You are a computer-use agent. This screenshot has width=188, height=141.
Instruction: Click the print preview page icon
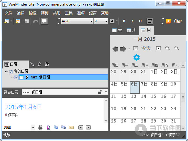[x=48, y=127]
